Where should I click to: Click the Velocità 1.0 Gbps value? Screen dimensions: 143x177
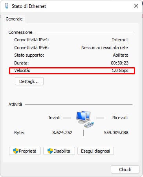[x=120, y=70]
